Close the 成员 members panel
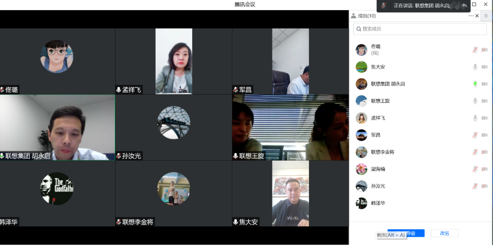 point(477,16)
